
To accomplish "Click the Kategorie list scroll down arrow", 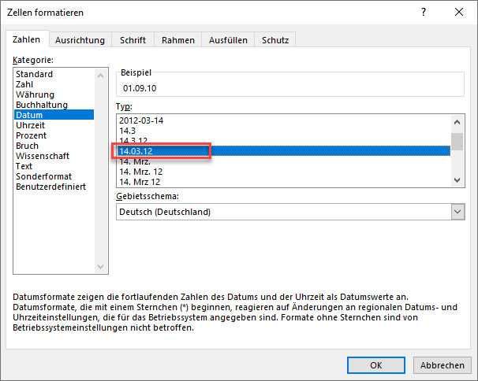I will 101,267.
